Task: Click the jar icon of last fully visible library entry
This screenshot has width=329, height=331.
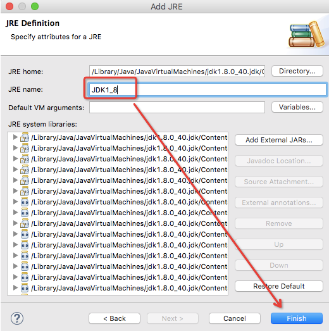Action: 25,288
